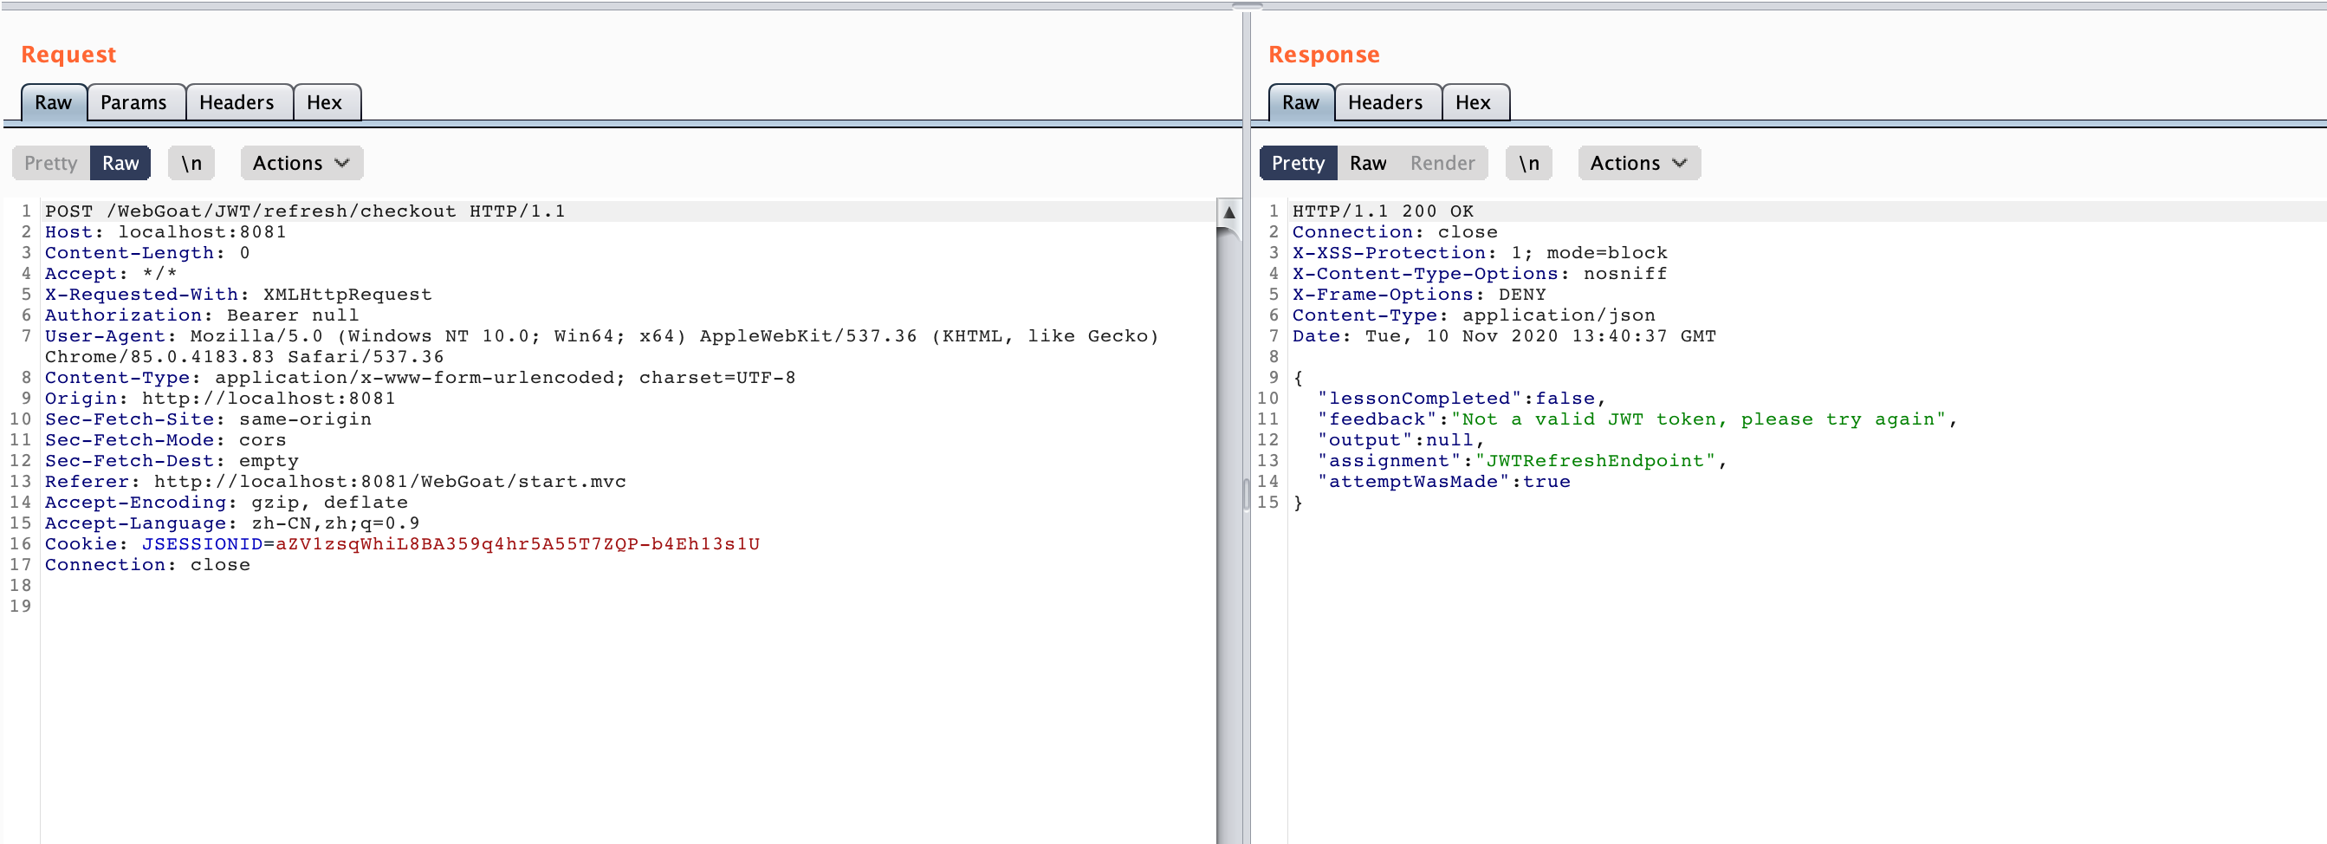
Task: Select the Request Hex tab
Action: click(x=324, y=102)
